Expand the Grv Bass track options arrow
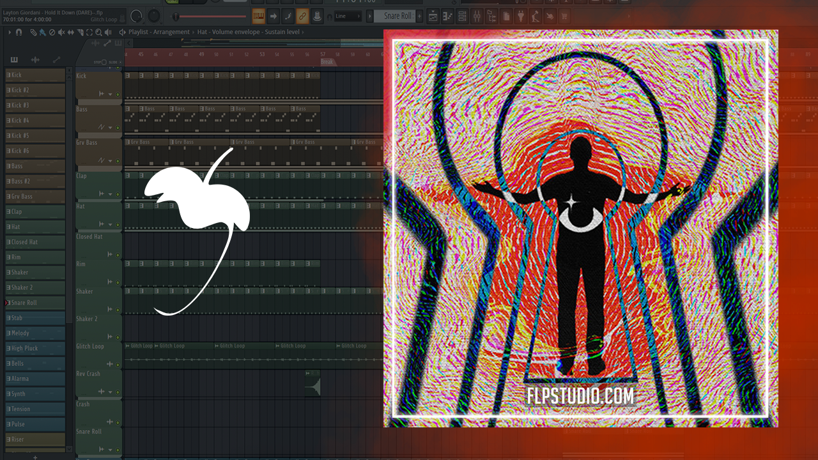This screenshot has width=818, height=460. (x=110, y=161)
